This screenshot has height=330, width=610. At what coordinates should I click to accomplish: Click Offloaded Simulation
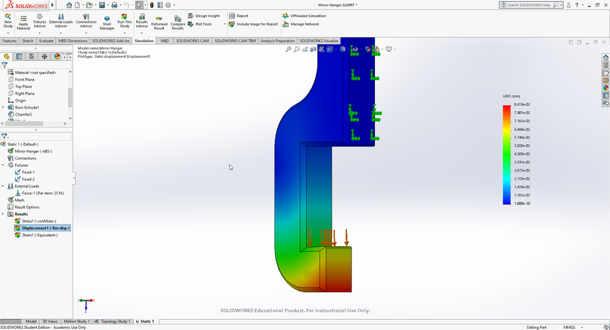(x=304, y=16)
